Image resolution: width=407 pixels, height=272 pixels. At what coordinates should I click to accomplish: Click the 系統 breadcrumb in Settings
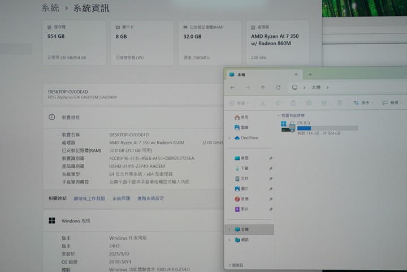click(50, 8)
